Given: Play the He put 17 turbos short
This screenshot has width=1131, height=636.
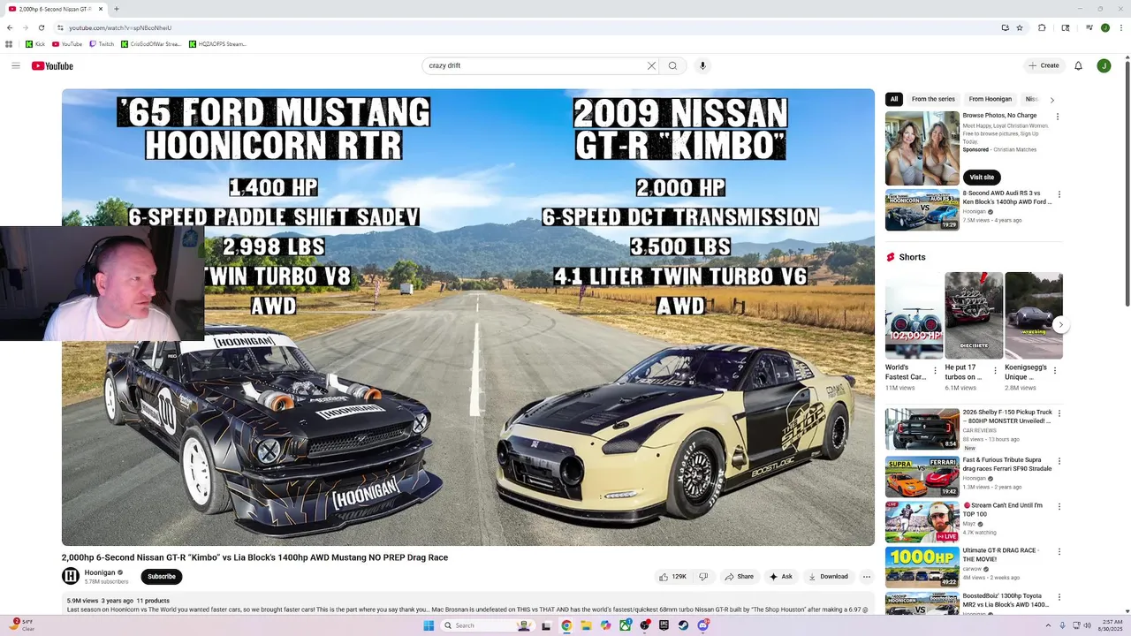Looking at the screenshot, I should click(974, 315).
